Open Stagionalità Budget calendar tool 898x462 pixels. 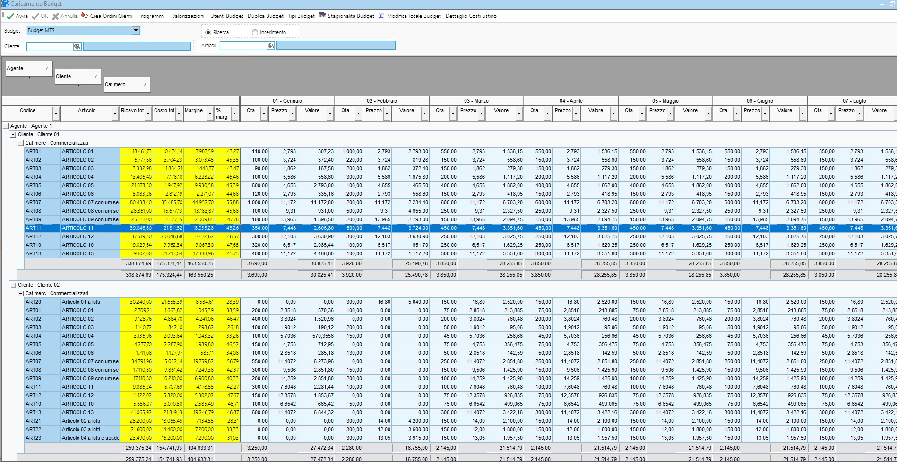pos(347,16)
